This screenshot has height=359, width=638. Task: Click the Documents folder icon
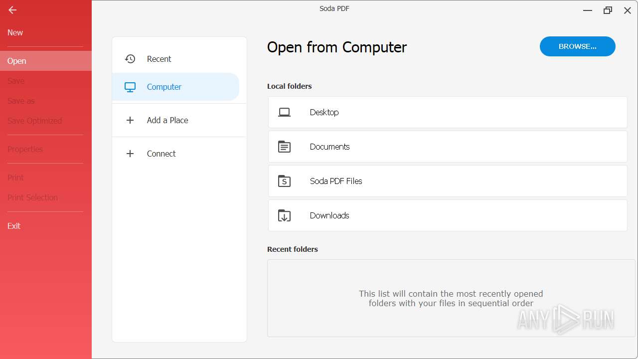point(284,147)
